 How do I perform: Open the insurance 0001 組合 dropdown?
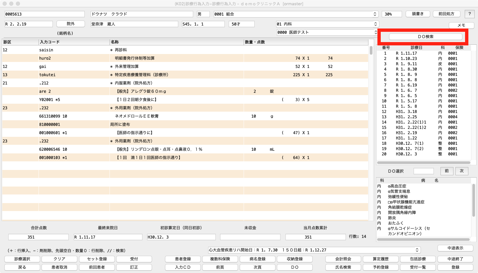click(296, 14)
